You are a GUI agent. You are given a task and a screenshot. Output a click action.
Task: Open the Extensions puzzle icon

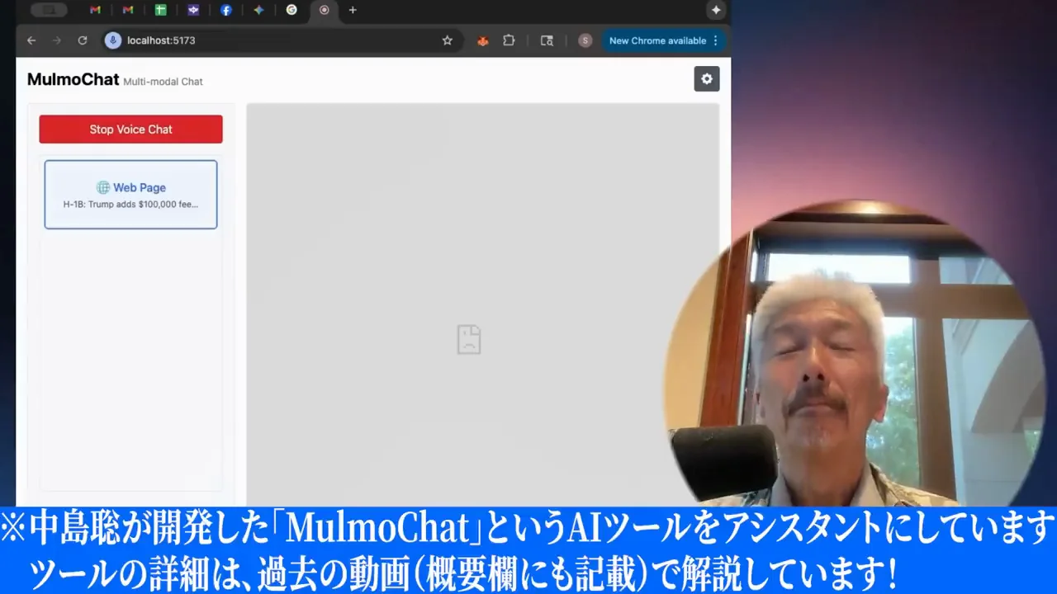509,40
